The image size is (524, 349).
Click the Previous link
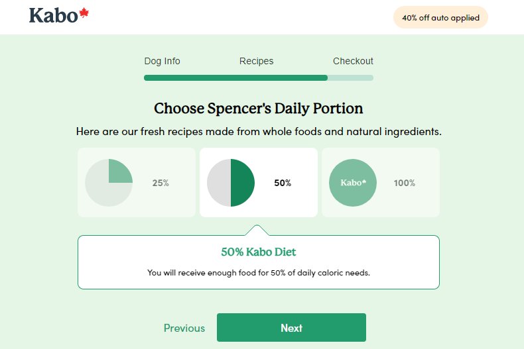pyautogui.click(x=184, y=328)
